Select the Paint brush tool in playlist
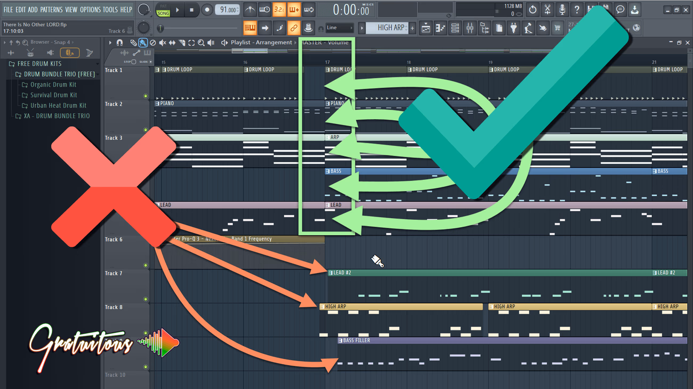The width and height of the screenshot is (693, 389). (143, 43)
